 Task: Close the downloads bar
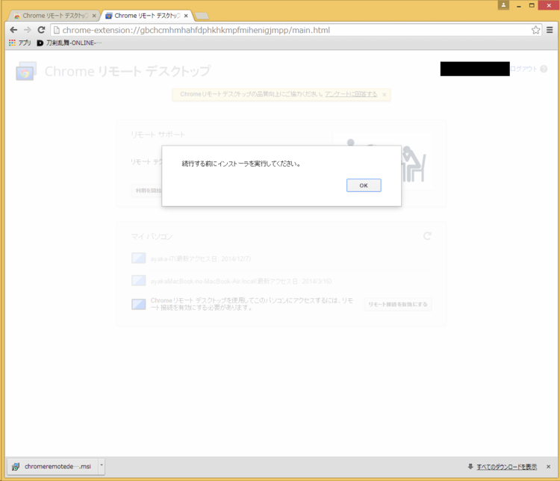click(x=548, y=466)
